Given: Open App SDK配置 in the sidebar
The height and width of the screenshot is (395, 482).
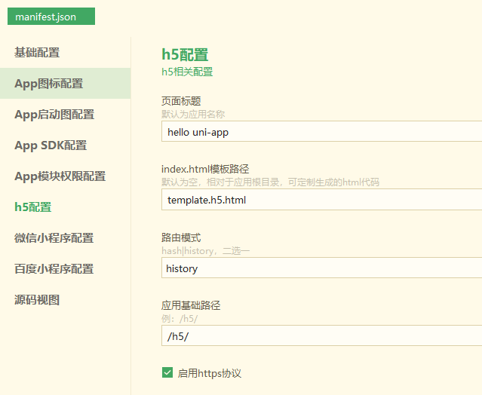Looking at the screenshot, I should click(51, 145).
